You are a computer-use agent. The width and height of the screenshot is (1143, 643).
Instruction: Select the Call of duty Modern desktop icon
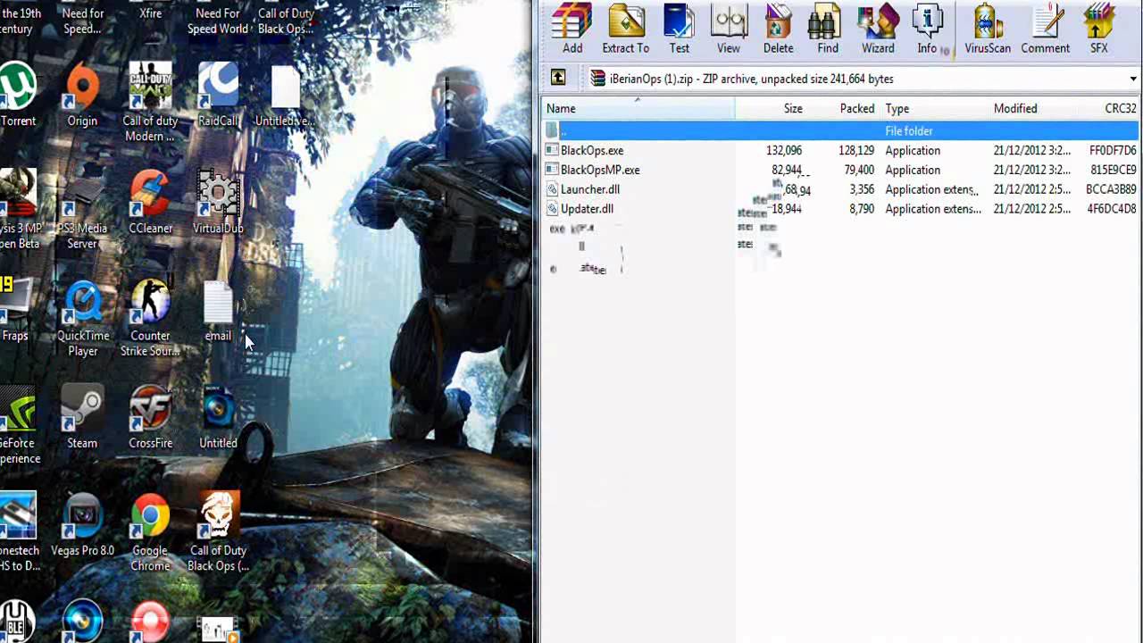[150, 102]
